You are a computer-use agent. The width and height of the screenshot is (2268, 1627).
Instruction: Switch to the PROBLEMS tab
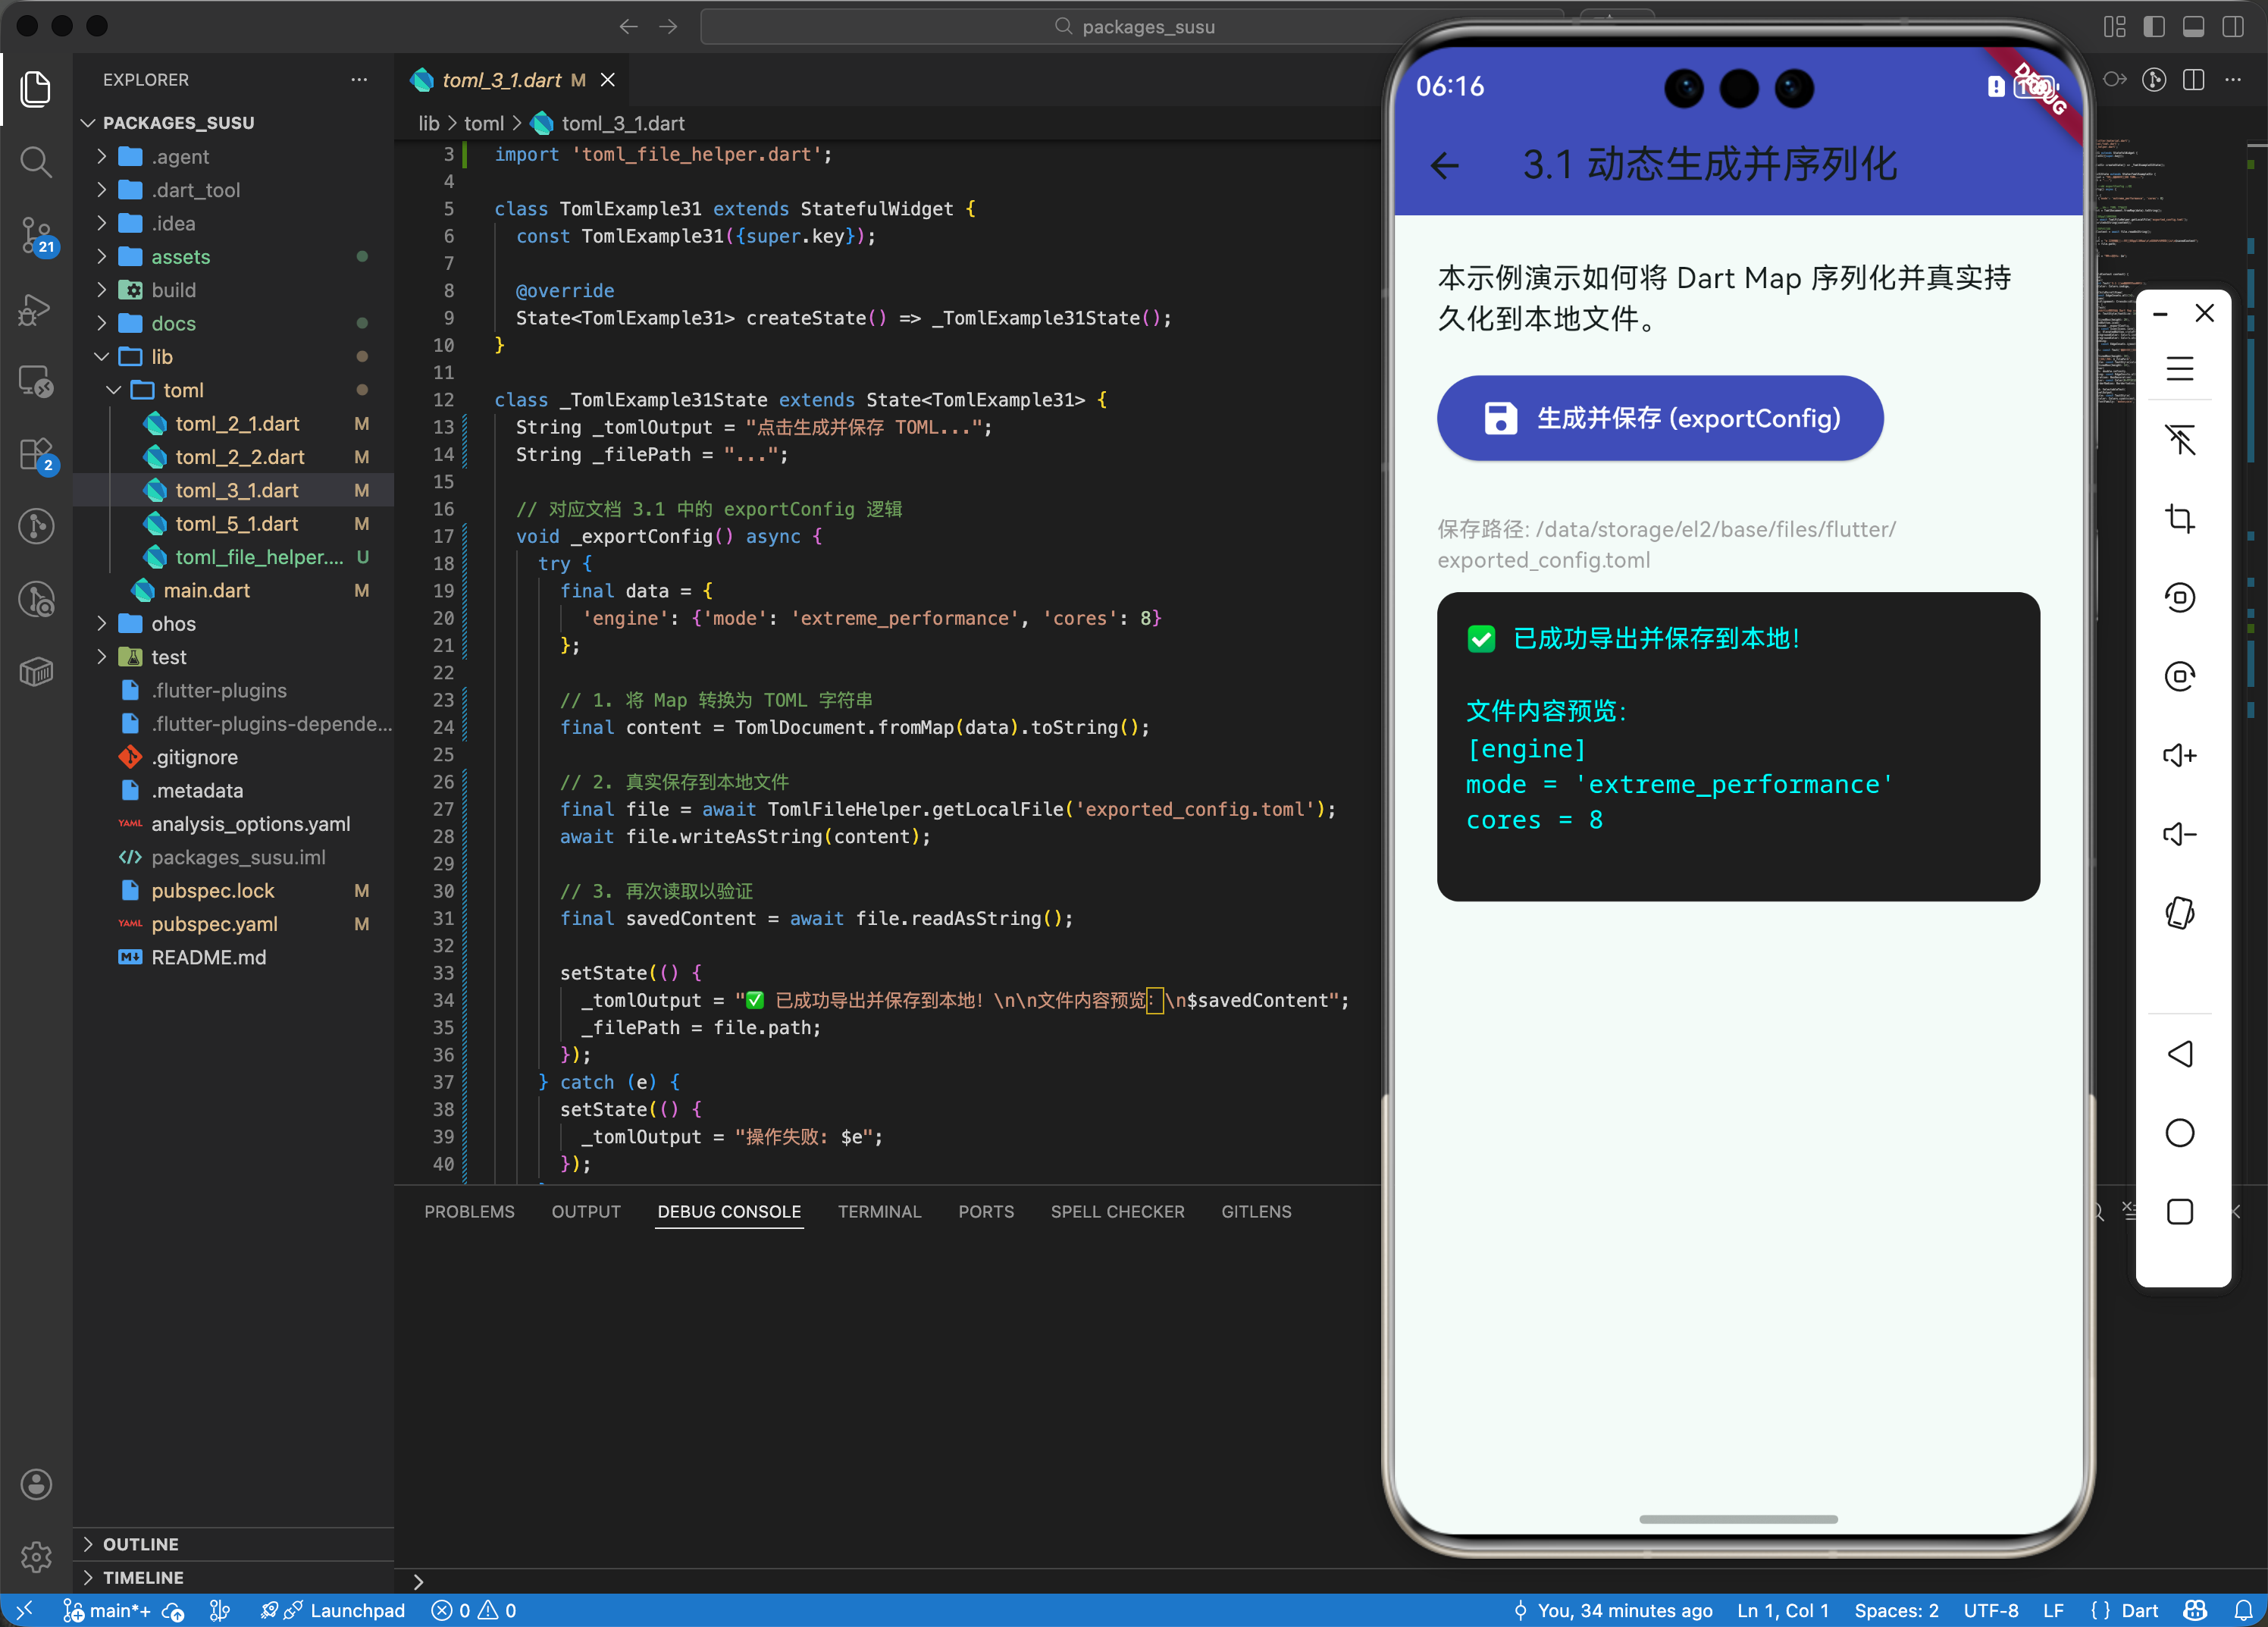(x=469, y=1211)
